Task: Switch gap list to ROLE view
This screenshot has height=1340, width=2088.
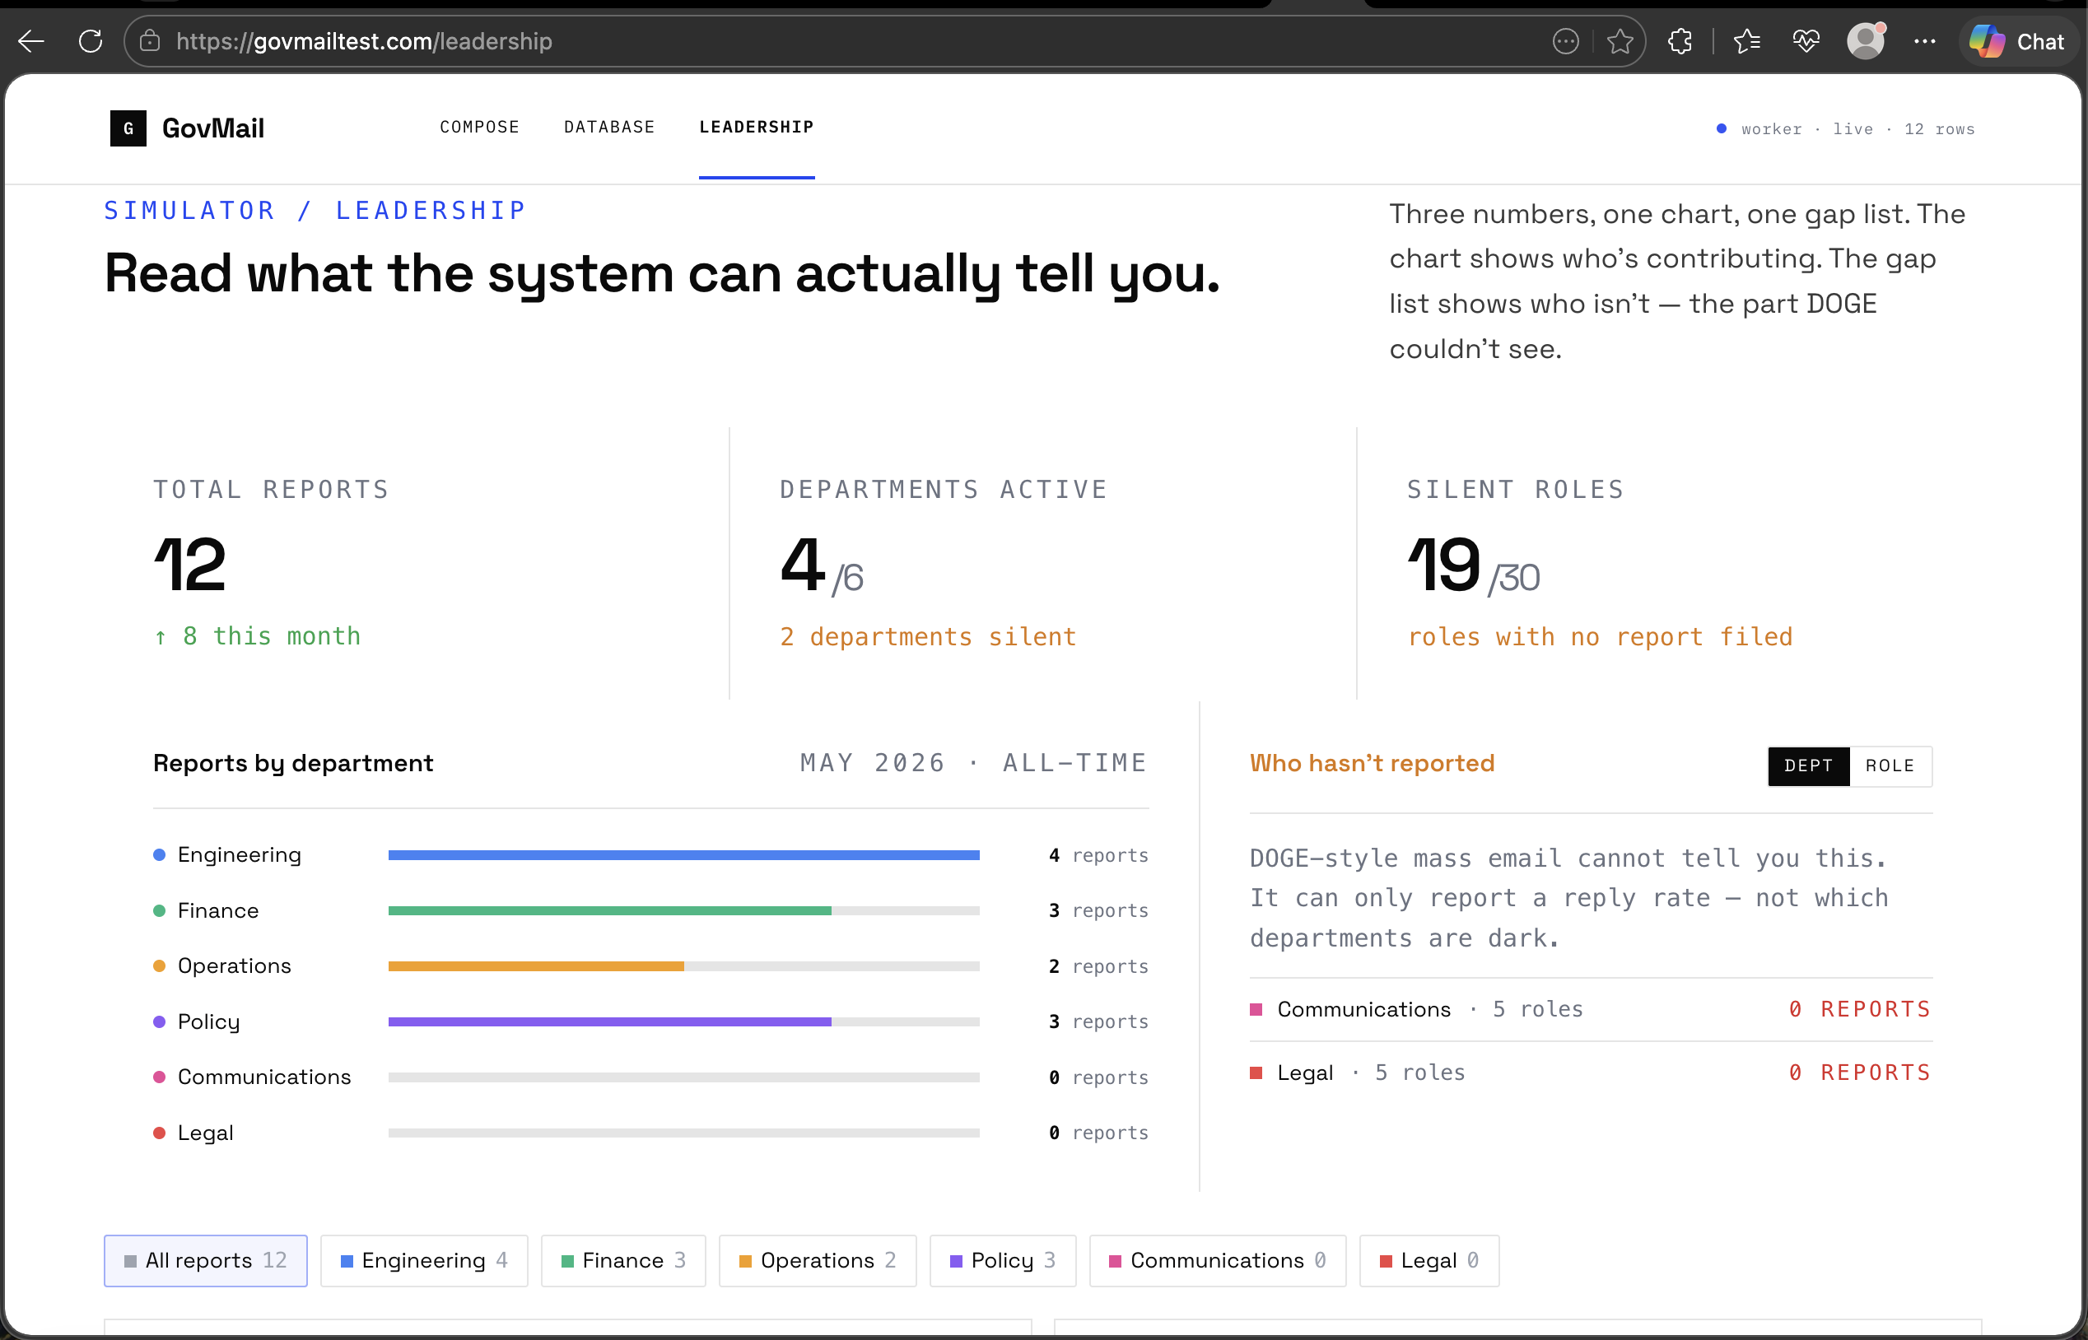Action: tap(1890, 765)
